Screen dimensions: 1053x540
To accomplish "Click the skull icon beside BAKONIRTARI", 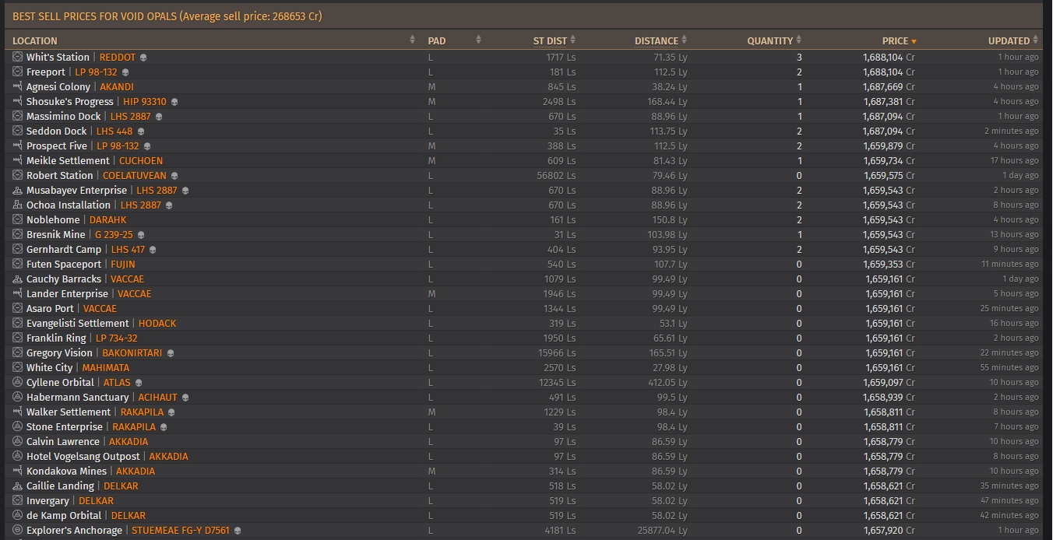I will click(x=171, y=353).
